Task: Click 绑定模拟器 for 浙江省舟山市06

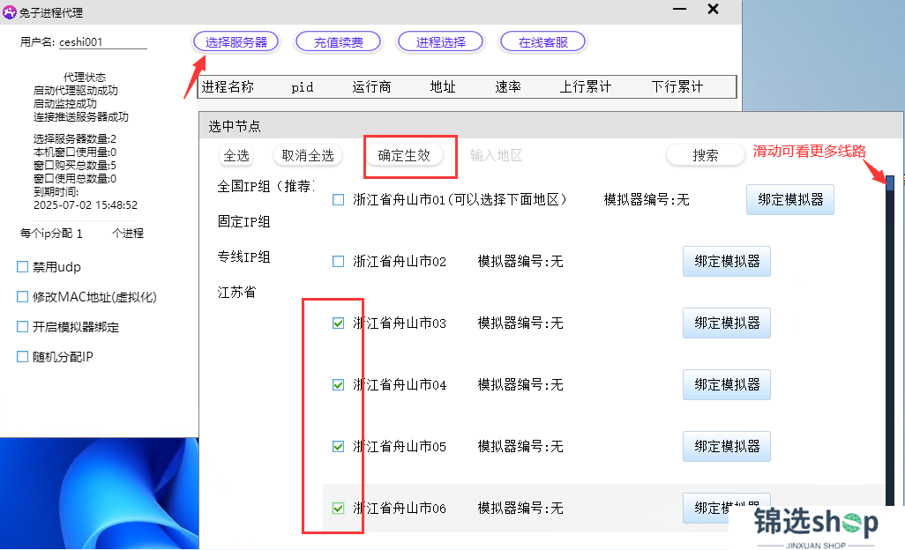Action: pyautogui.click(x=727, y=508)
